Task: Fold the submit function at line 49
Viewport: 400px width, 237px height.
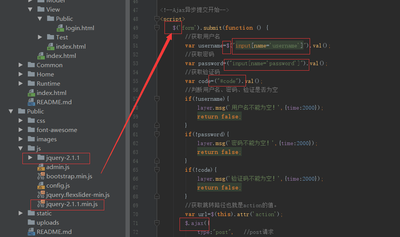Action: [x=157, y=27]
